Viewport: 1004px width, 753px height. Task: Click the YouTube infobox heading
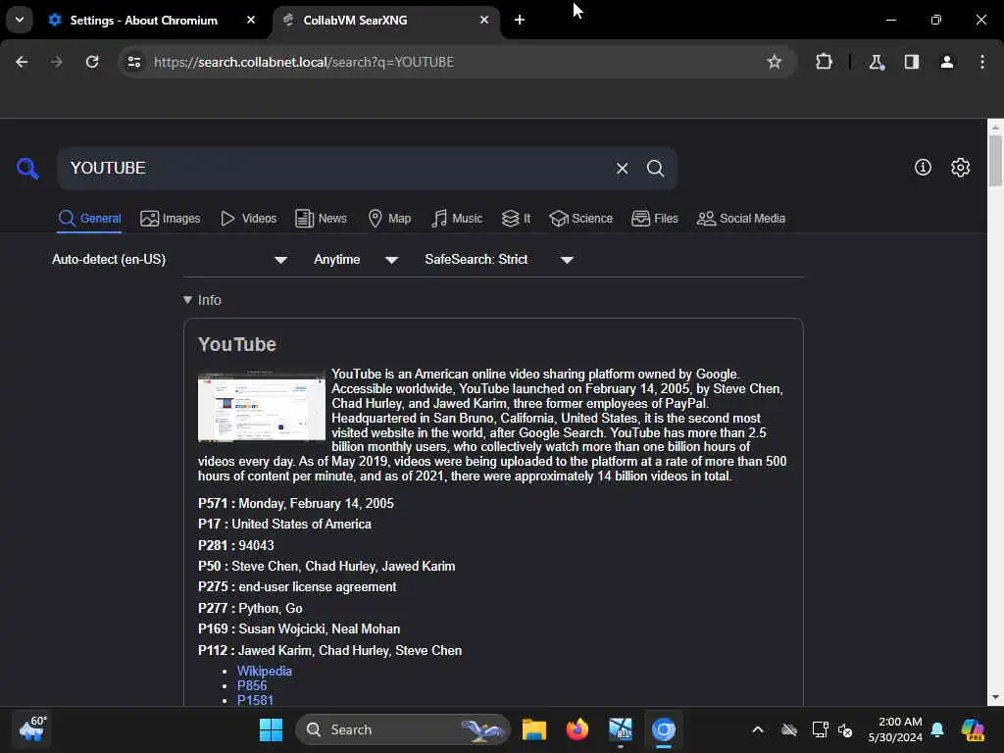237,344
